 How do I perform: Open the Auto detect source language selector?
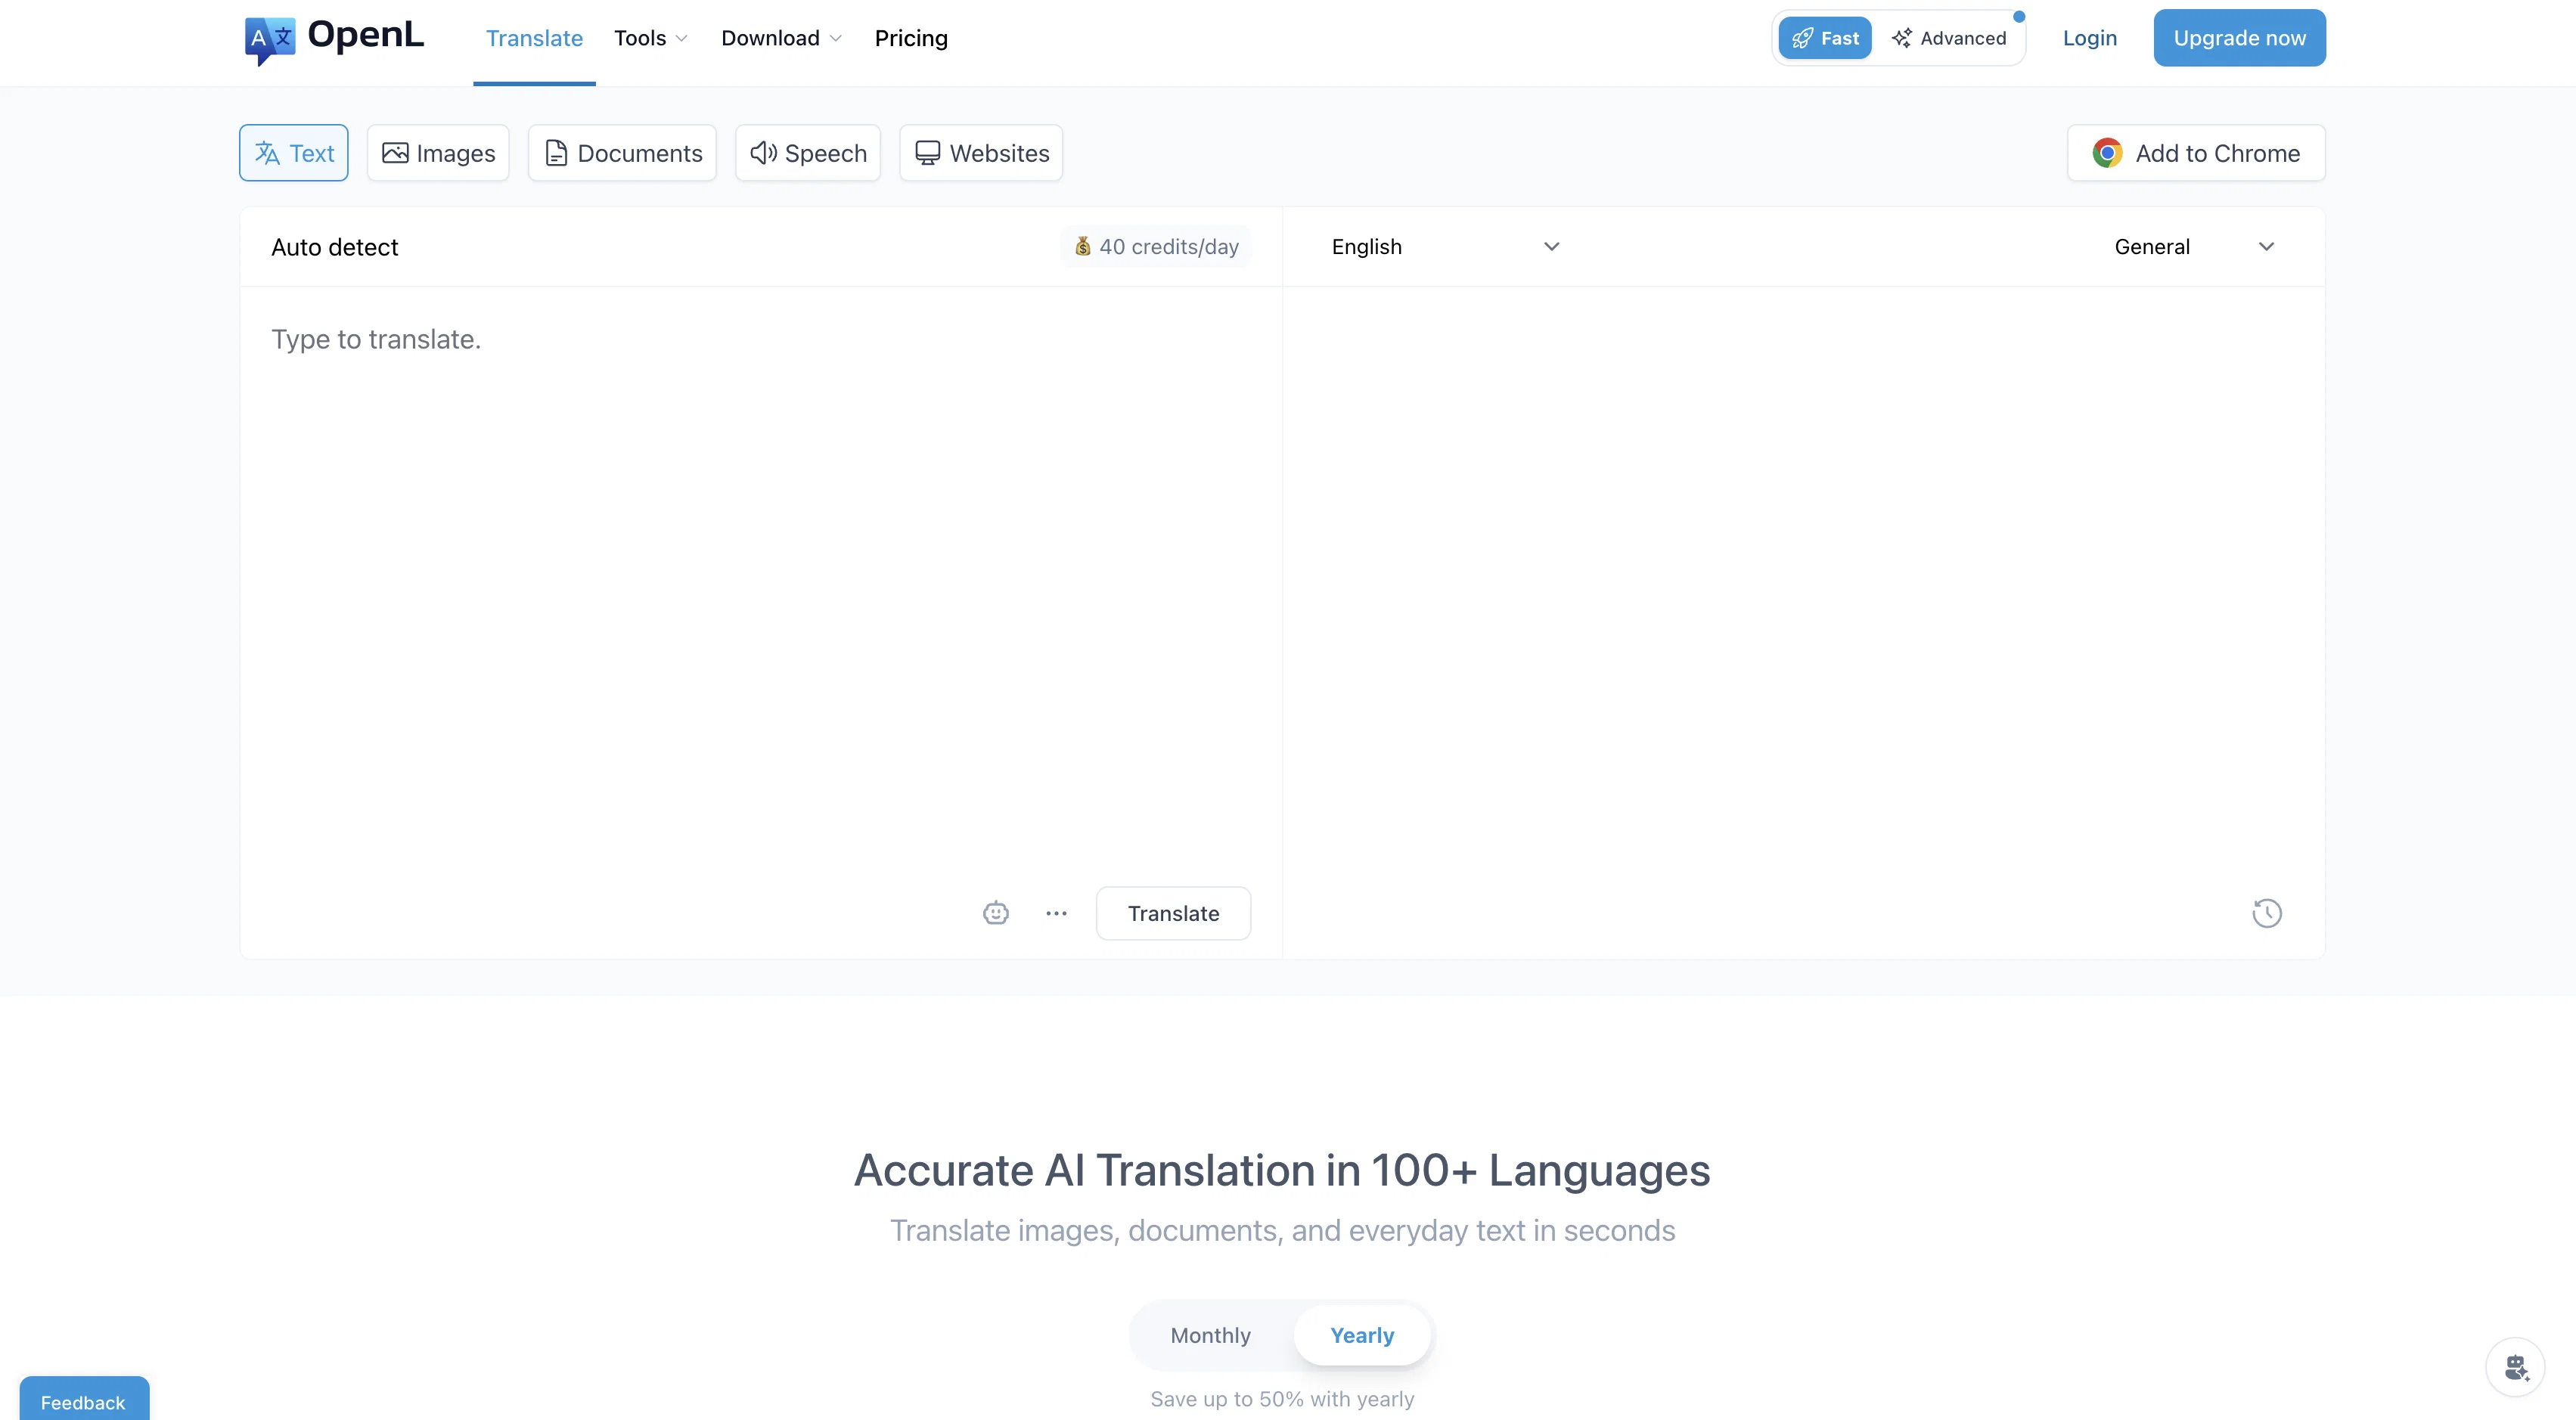point(335,247)
